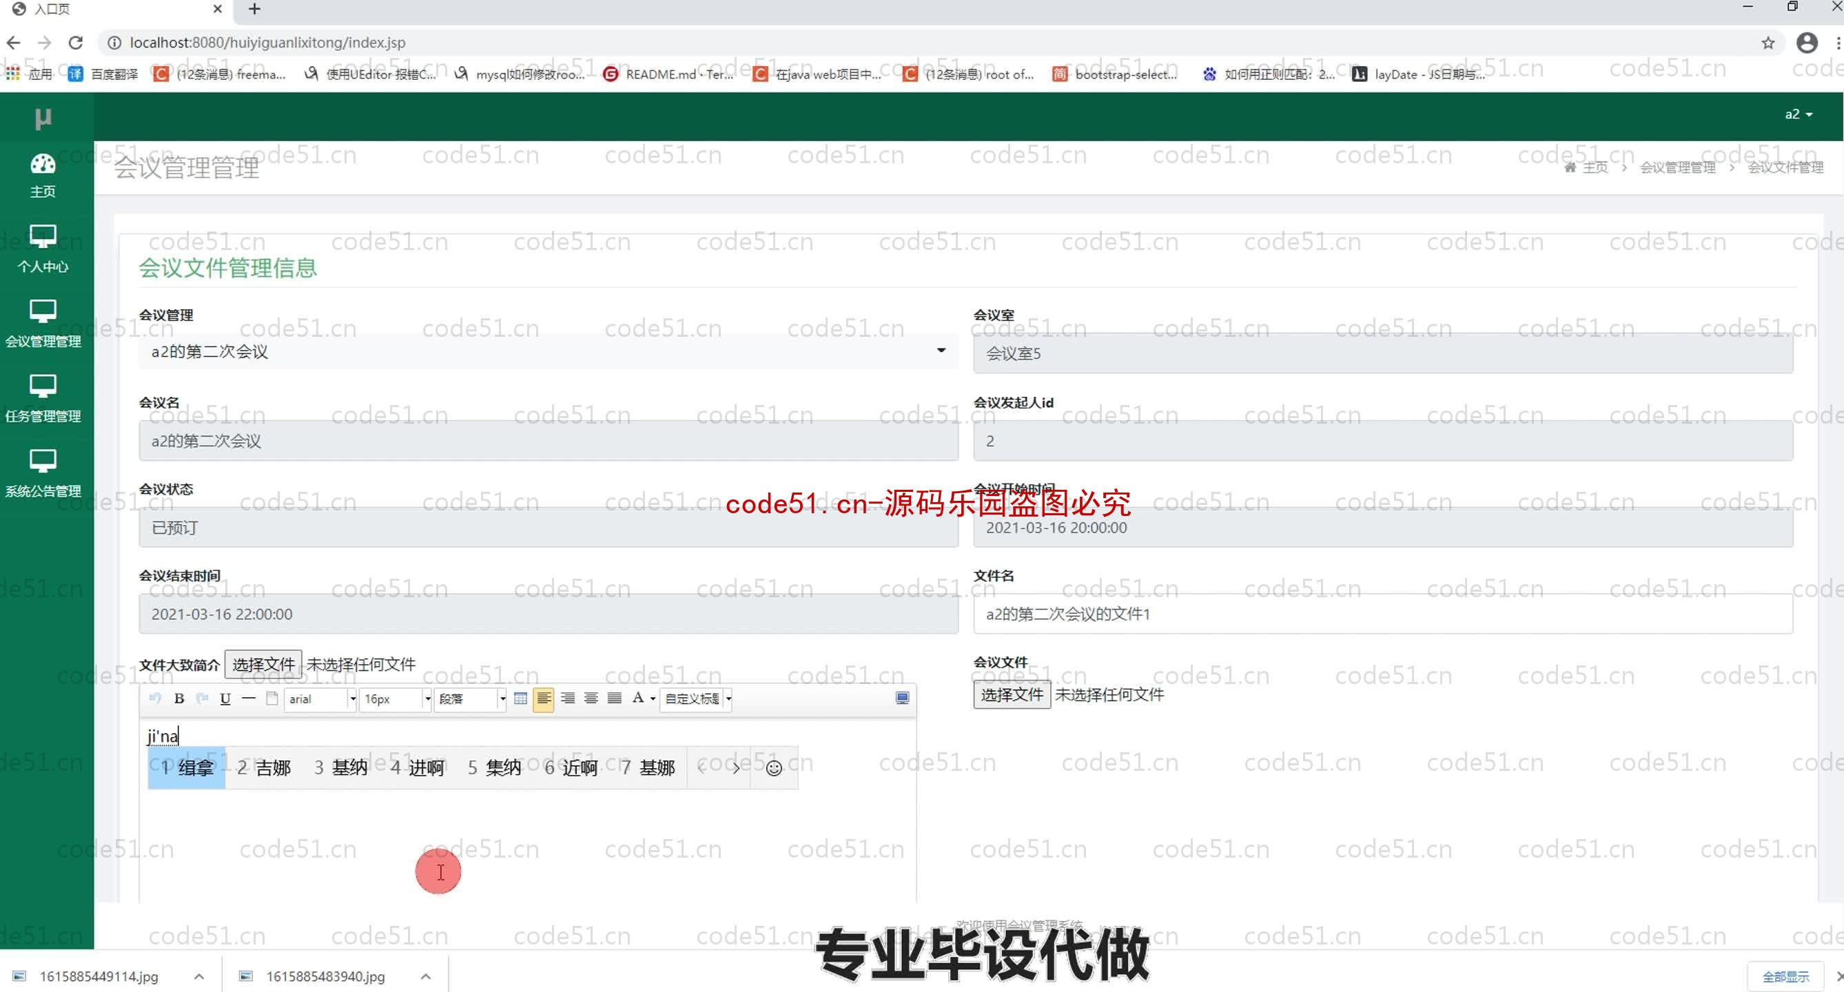This screenshot has height=992, width=1844.
Task: Open a new browser tab with plus button
Action: pyautogui.click(x=254, y=10)
